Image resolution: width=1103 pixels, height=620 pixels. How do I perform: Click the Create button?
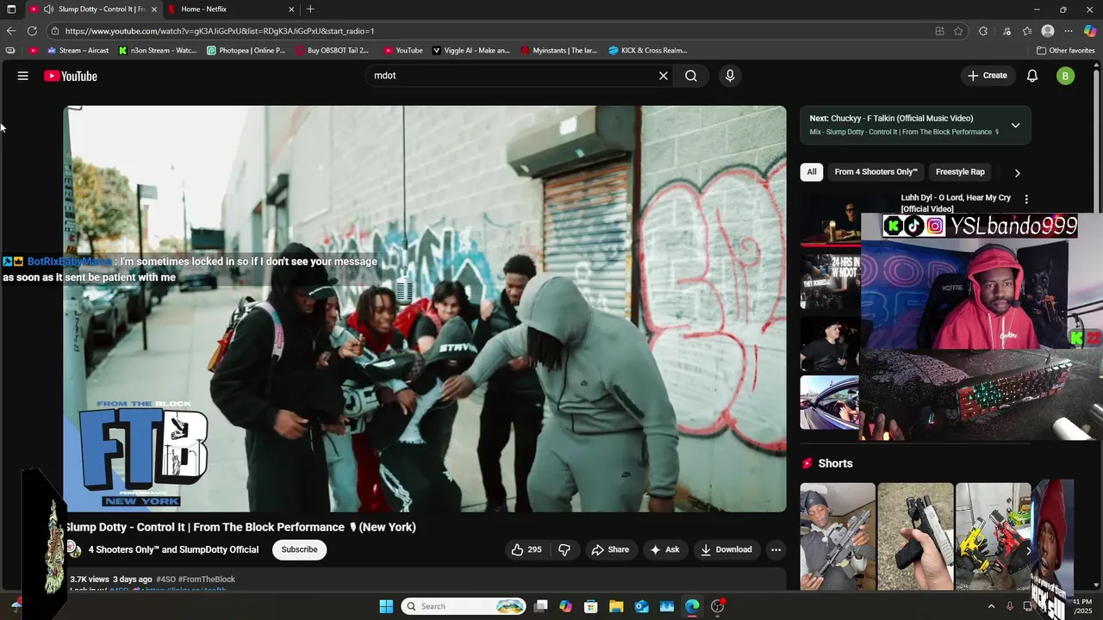point(987,76)
